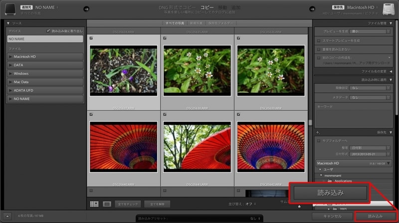This screenshot has height=223, width=399.
Task: Click the collapse-panel arrow icon at bottom left
Action: tap(8, 217)
